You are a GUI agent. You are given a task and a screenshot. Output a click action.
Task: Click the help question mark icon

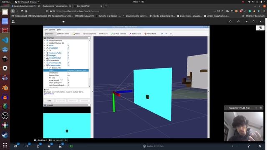[249, 146]
